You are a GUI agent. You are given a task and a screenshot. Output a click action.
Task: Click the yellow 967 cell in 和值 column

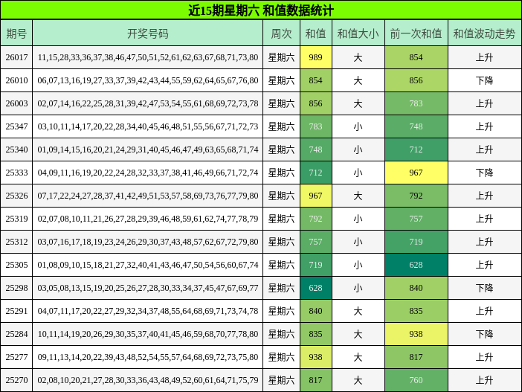pos(315,196)
